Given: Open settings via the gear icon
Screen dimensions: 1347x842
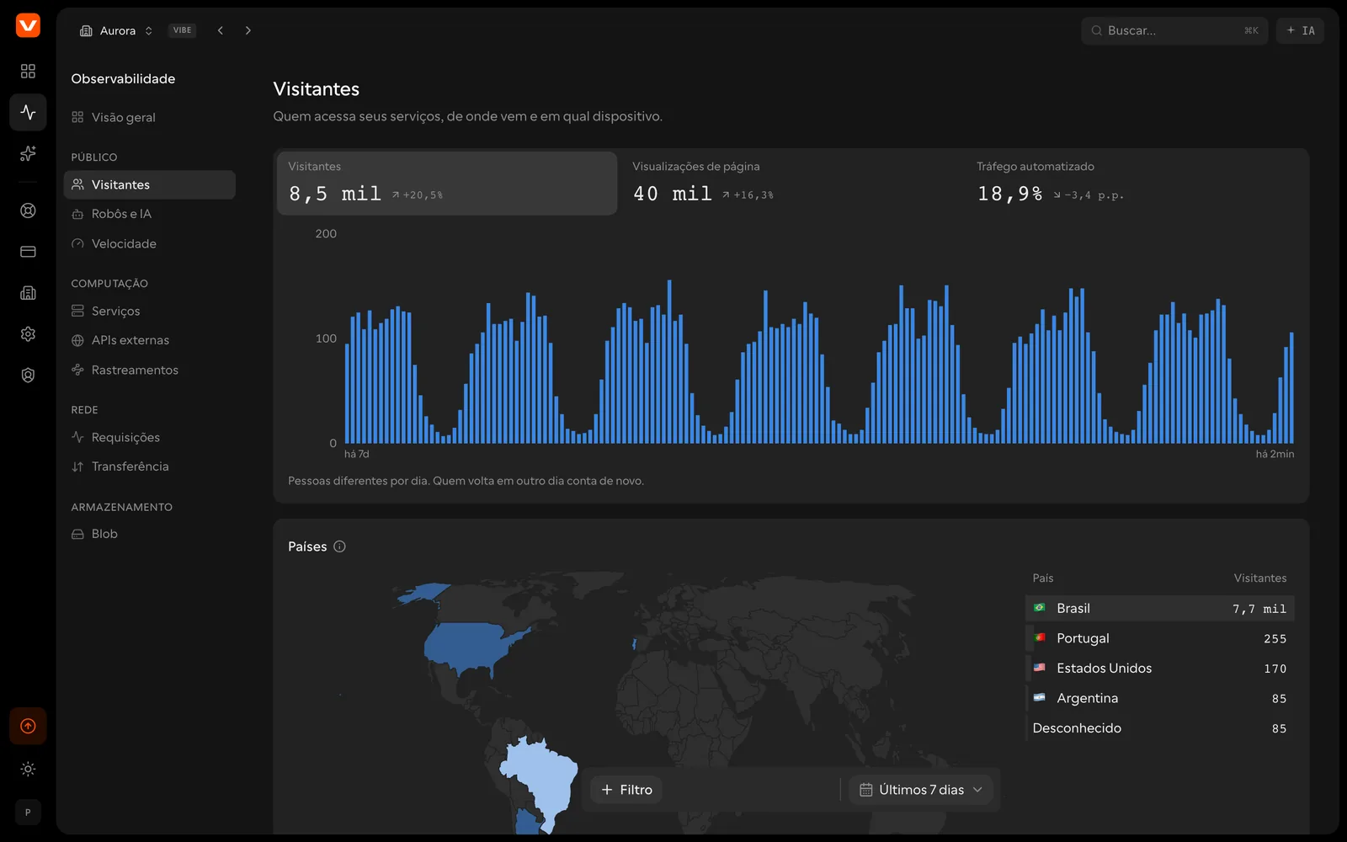Looking at the screenshot, I should [28, 334].
